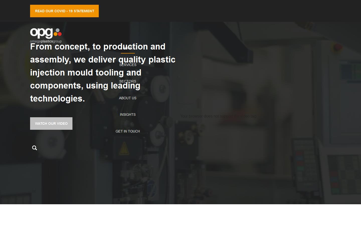Open the Services menu item

128,65
